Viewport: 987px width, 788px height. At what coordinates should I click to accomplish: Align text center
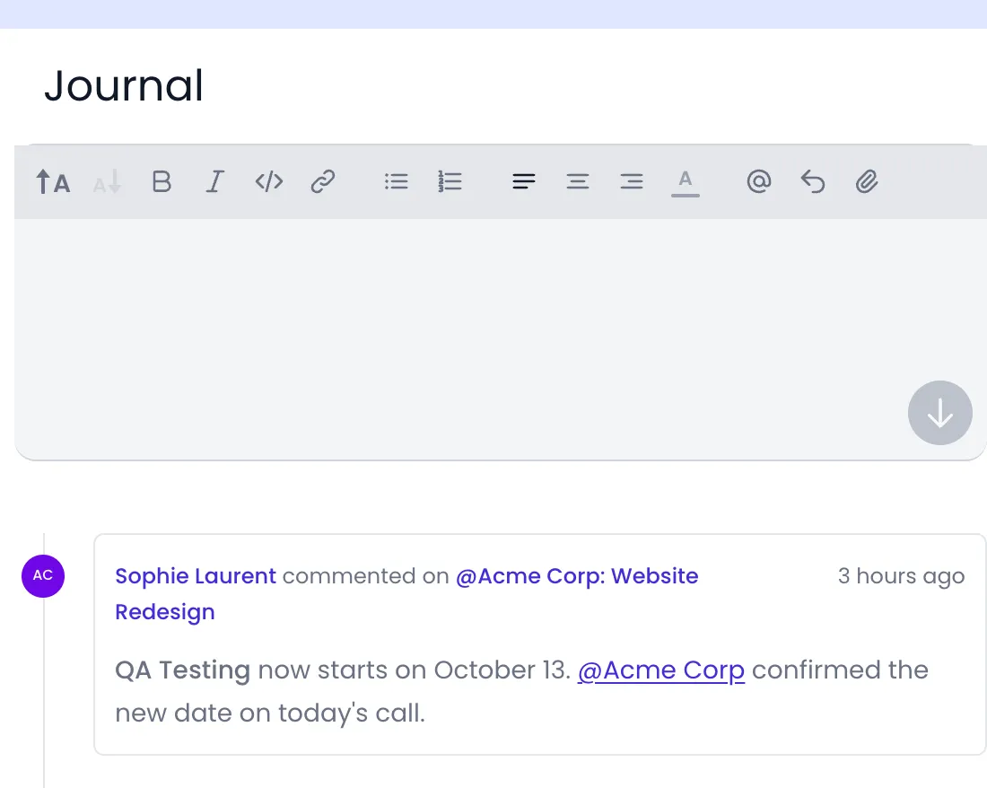(x=578, y=182)
